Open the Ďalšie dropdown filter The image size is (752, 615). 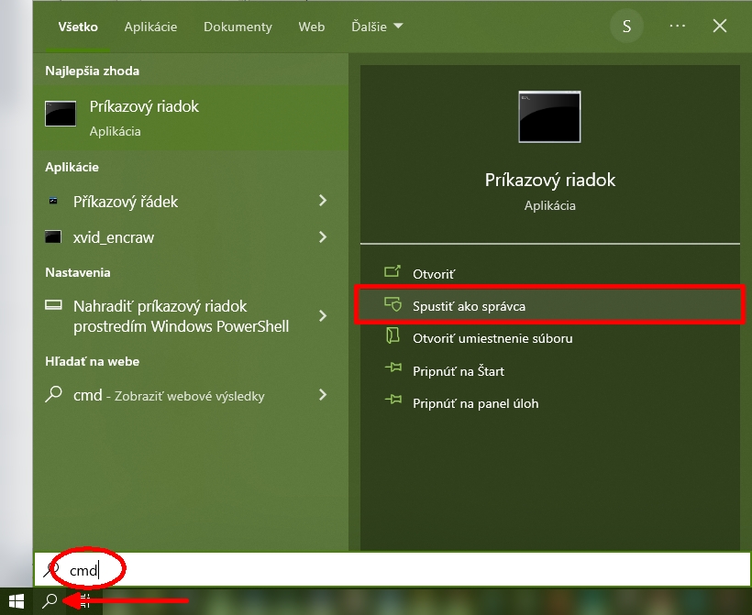coord(377,27)
